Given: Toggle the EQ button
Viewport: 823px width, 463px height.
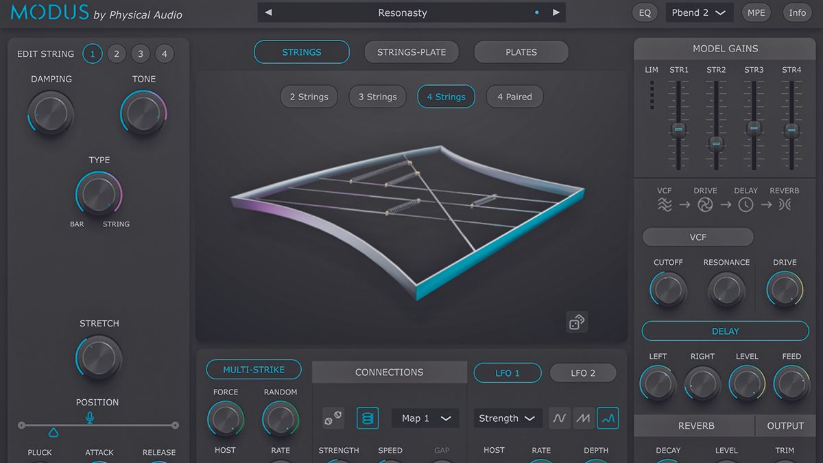Looking at the screenshot, I should pos(645,12).
